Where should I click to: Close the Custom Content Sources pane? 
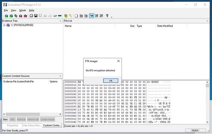60,76
